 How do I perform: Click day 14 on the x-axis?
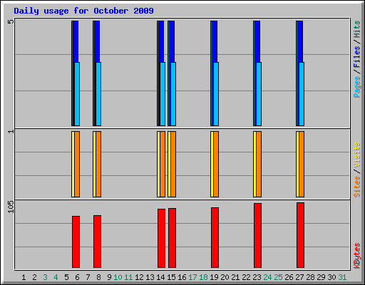tap(160, 277)
